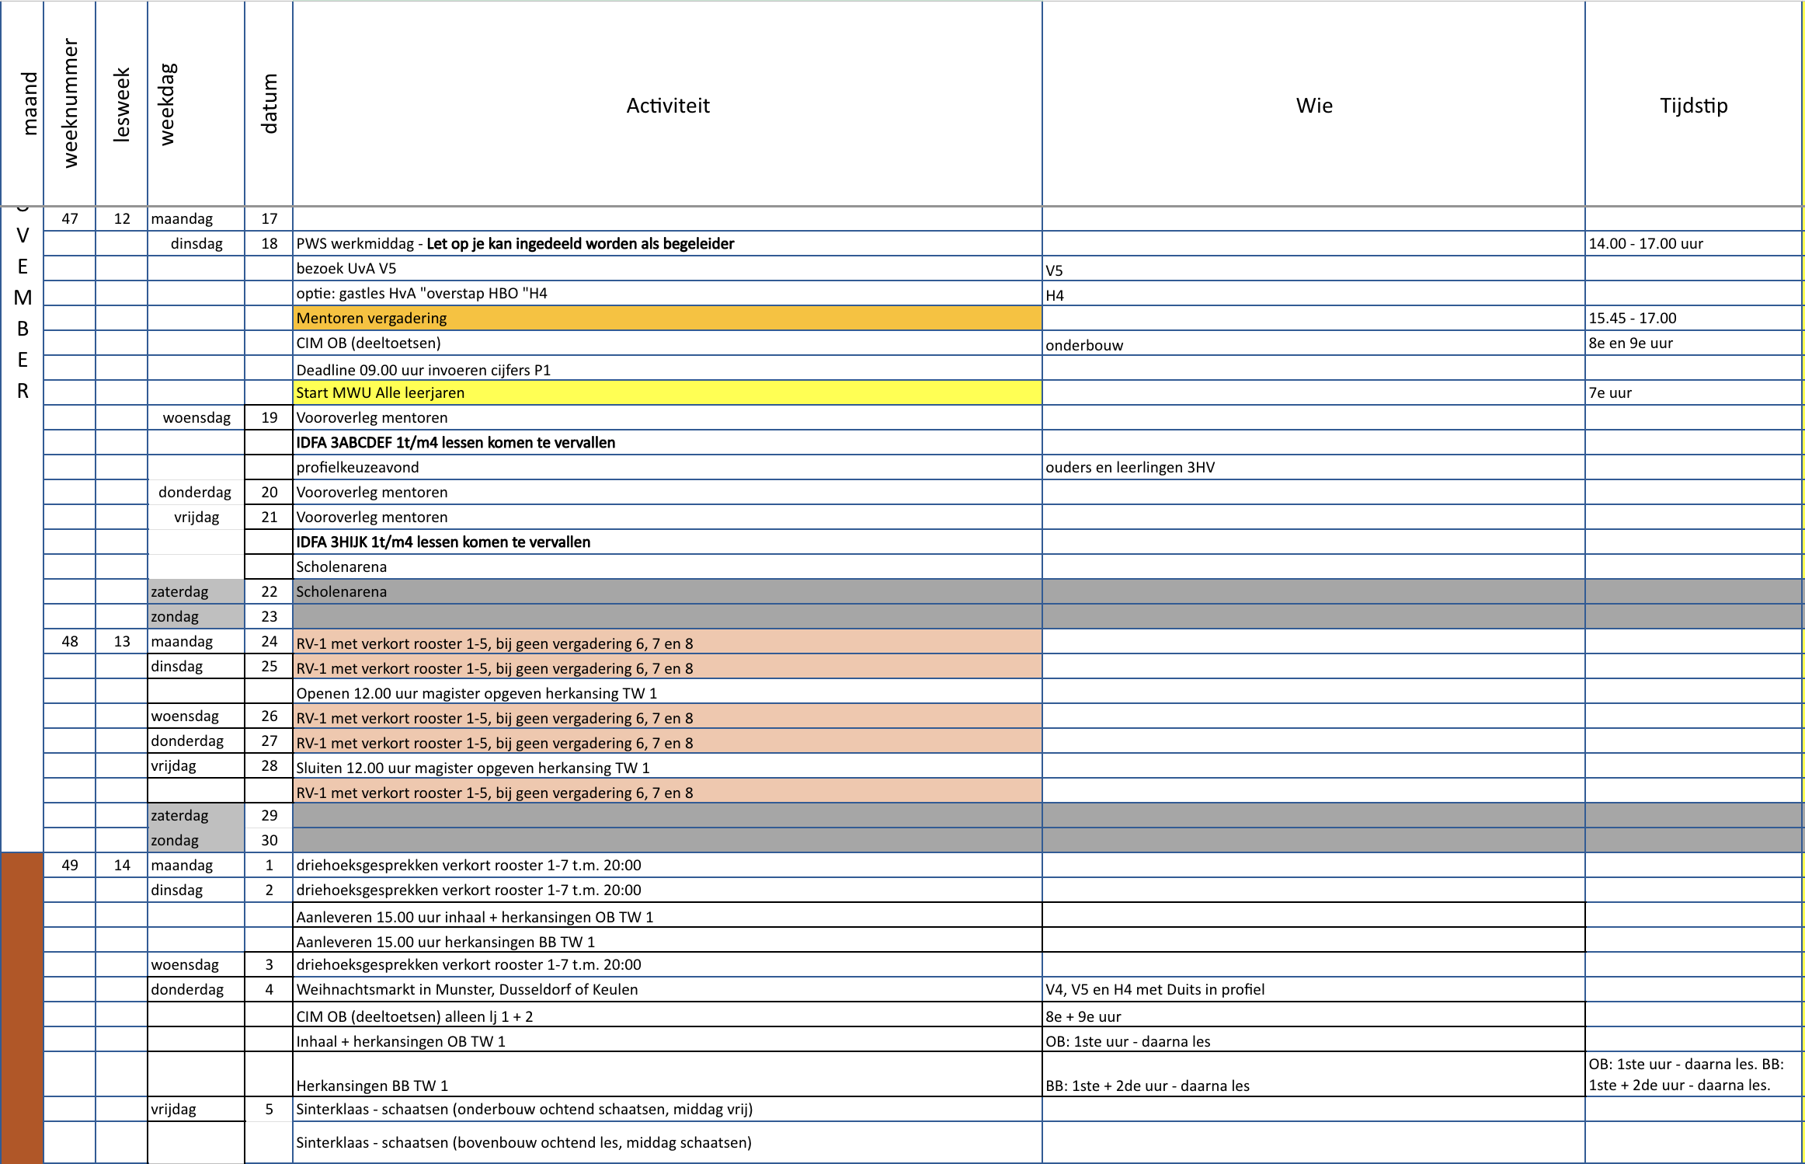The width and height of the screenshot is (1805, 1164).
Task: Select the yellow Start MWU Alle leerjaren cell
Action: [x=667, y=392]
